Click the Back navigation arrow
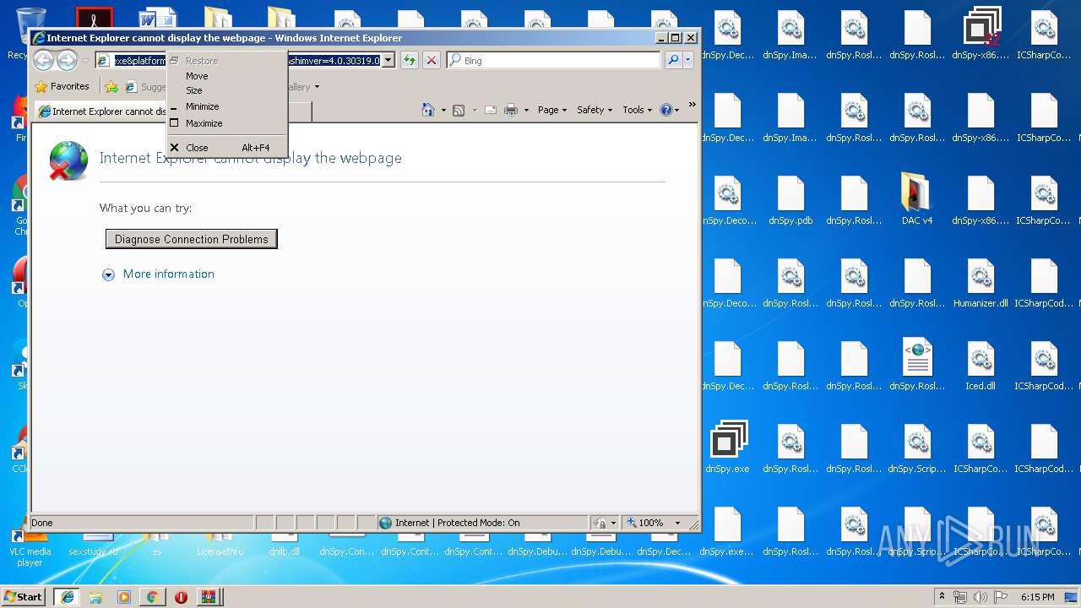Screen dimensions: 1081x608 click(x=43, y=60)
